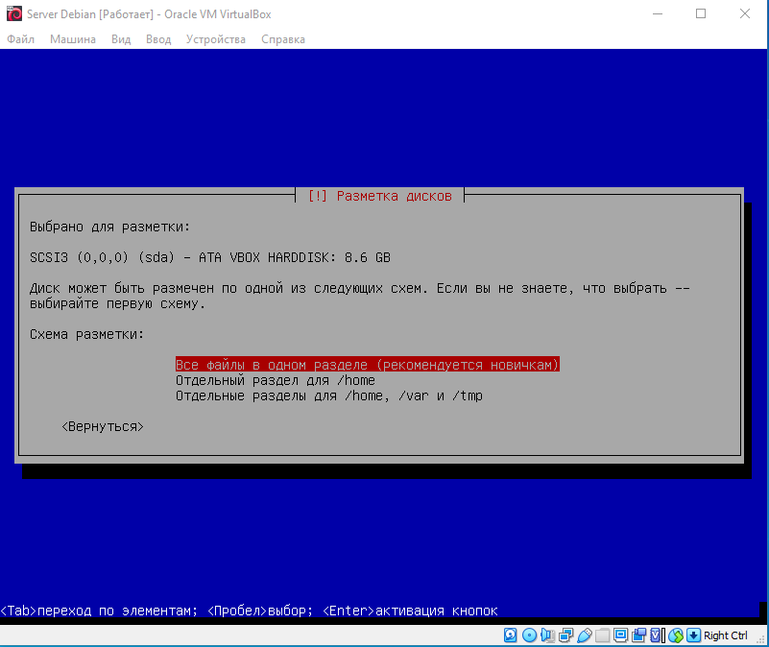Click the USB devices icon in status bar
This screenshot has height=647, width=769.
click(x=584, y=635)
